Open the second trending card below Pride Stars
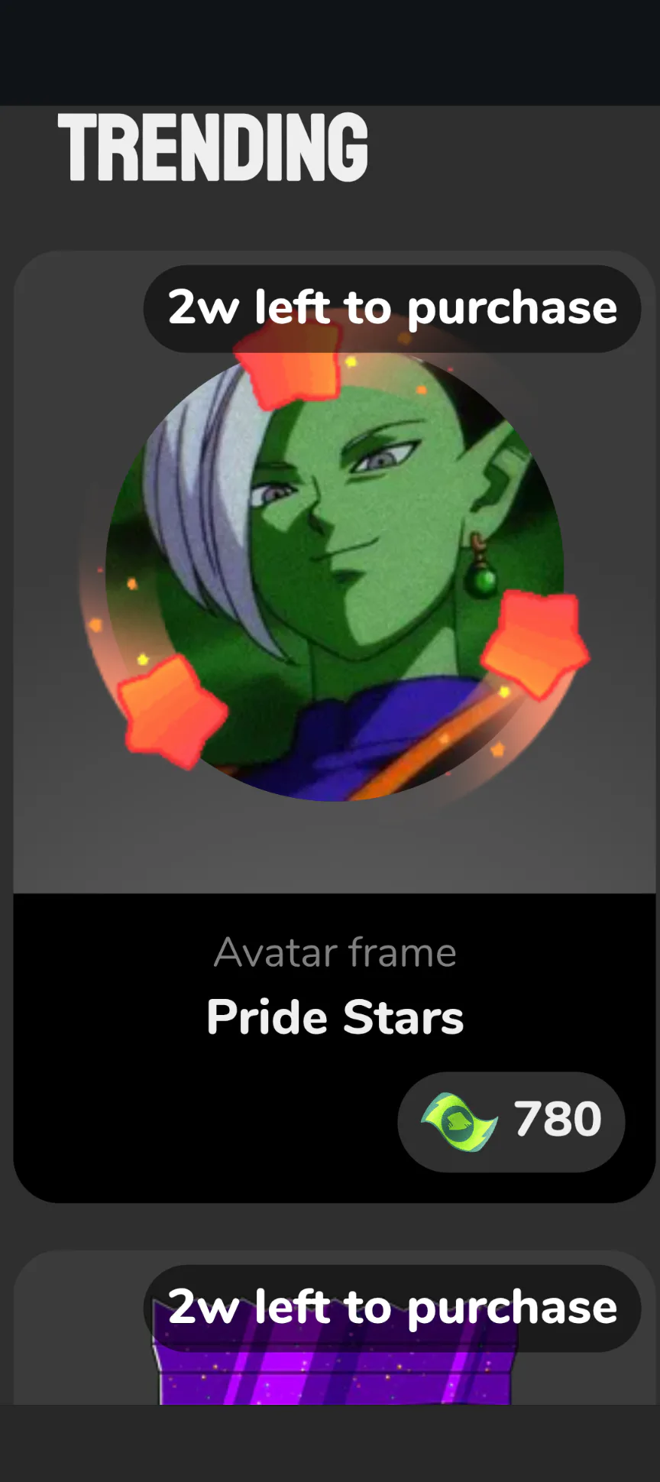 [x=335, y=1328]
